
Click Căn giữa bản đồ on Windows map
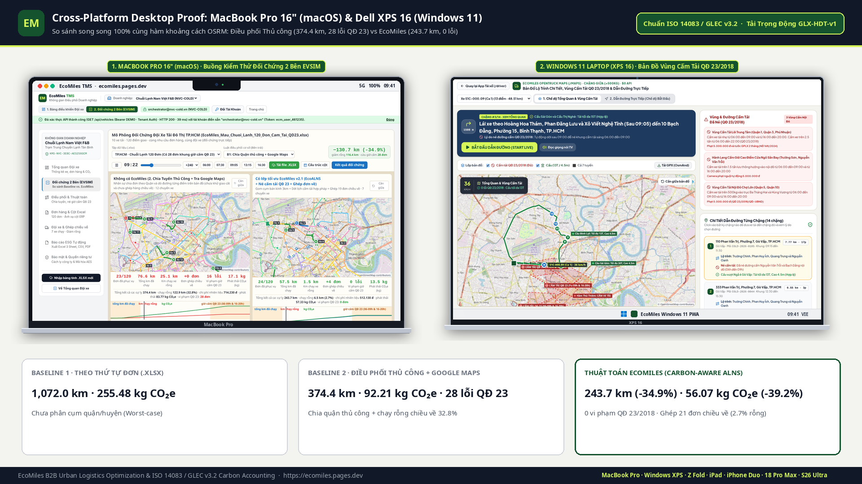(675, 181)
